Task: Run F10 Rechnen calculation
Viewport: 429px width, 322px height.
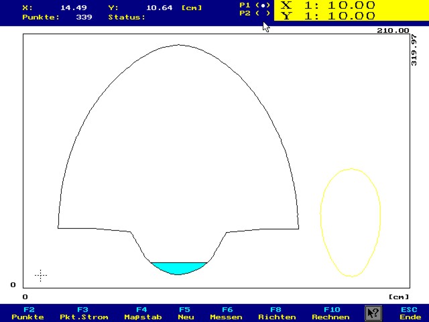Action: pos(330,313)
